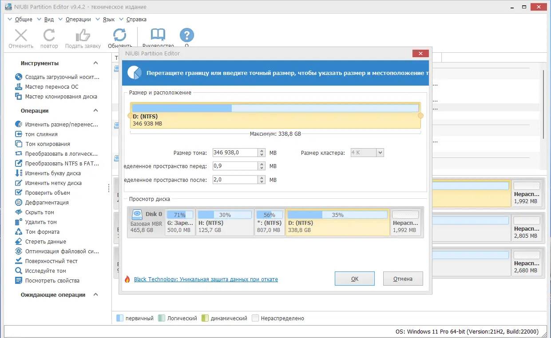The height and width of the screenshot is (338, 551).
Task: Click the space после spinner arrows
Action: click(262, 180)
